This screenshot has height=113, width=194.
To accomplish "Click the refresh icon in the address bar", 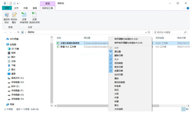I will click(149, 32).
